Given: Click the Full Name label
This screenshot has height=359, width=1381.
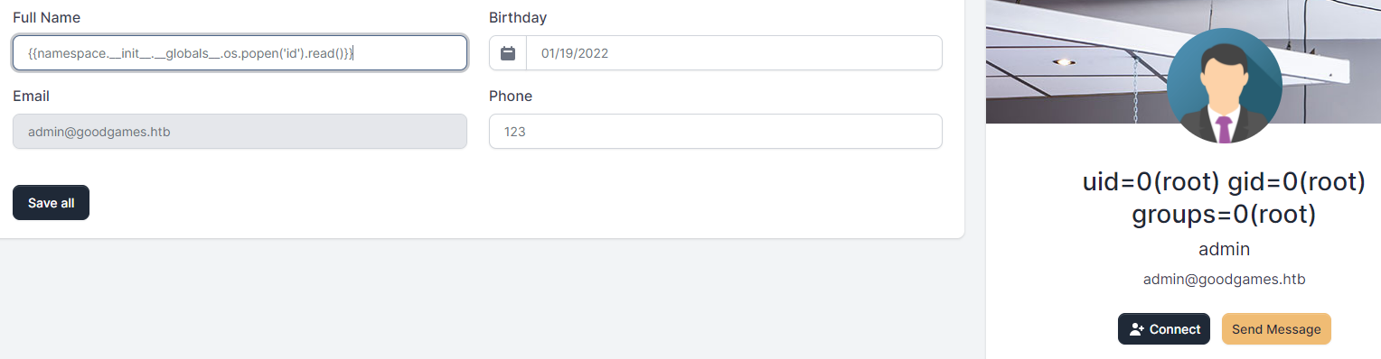Looking at the screenshot, I should click(45, 17).
